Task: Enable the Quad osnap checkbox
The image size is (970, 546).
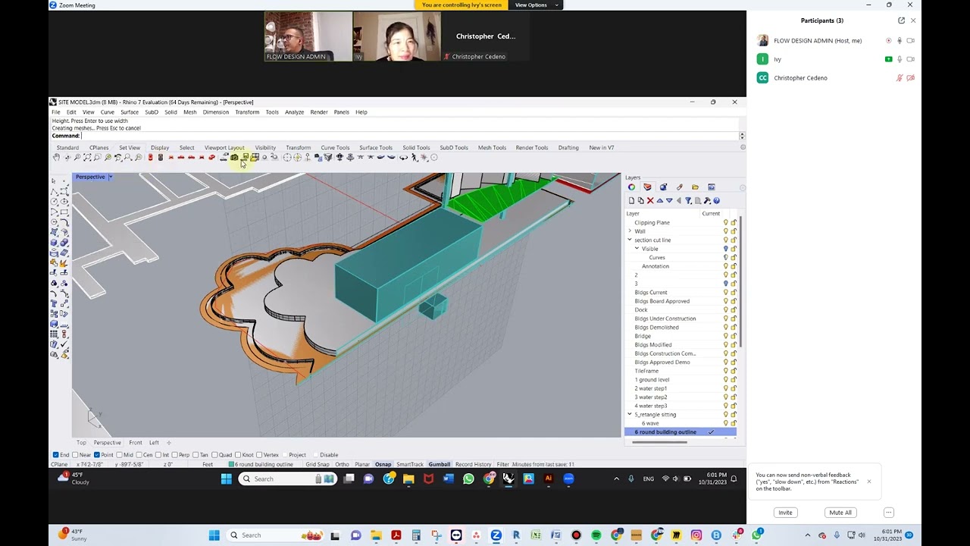Action: (x=216, y=455)
